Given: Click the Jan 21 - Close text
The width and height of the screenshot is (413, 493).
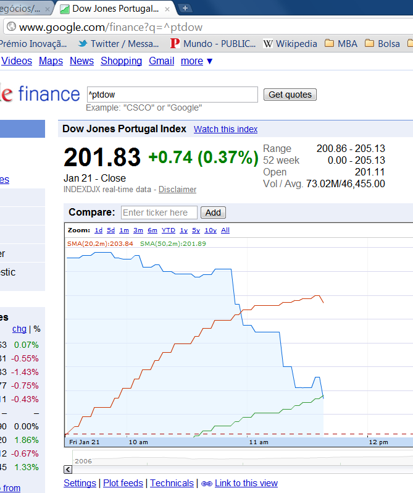Looking at the screenshot, I should point(94,178).
